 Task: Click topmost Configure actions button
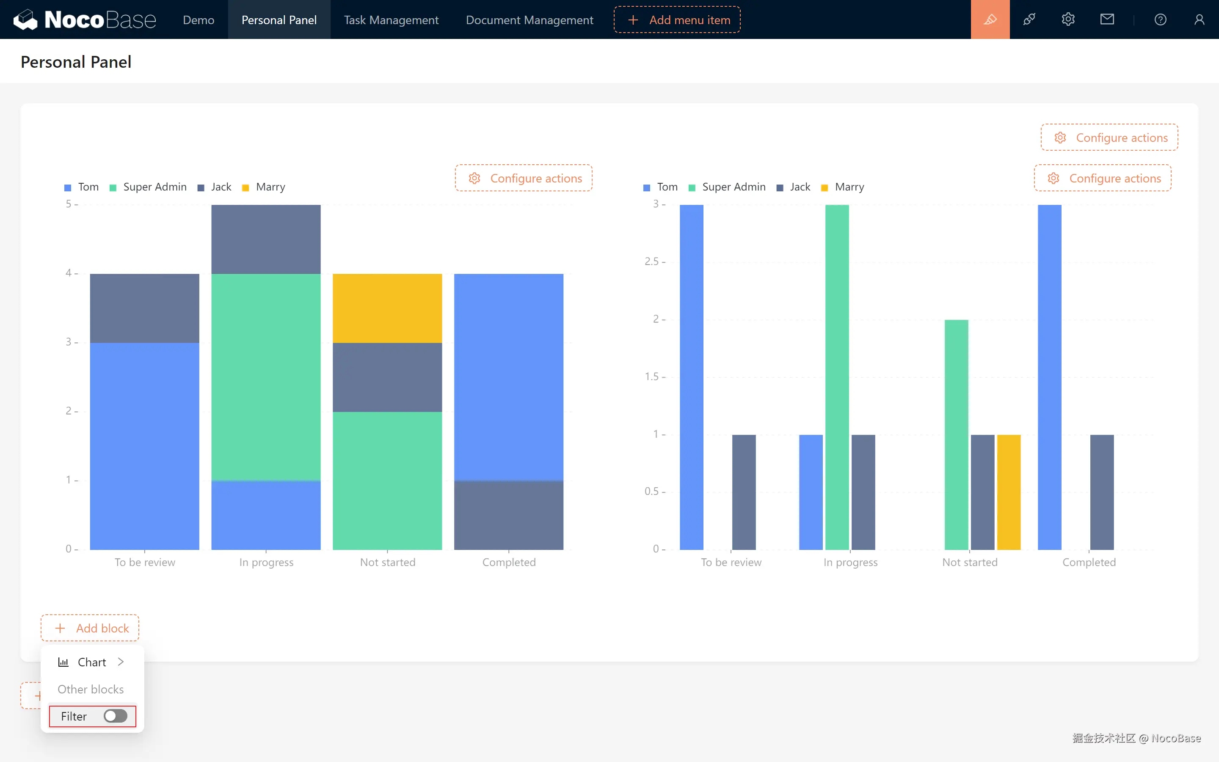[x=1109, y=138]
